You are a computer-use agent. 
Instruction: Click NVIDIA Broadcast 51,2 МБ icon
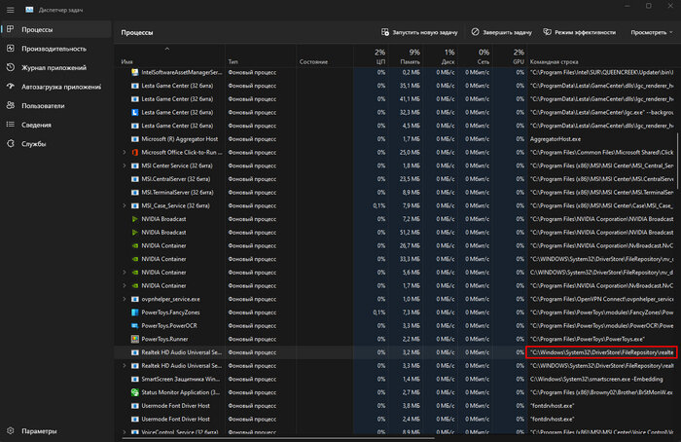click(135, 232)
